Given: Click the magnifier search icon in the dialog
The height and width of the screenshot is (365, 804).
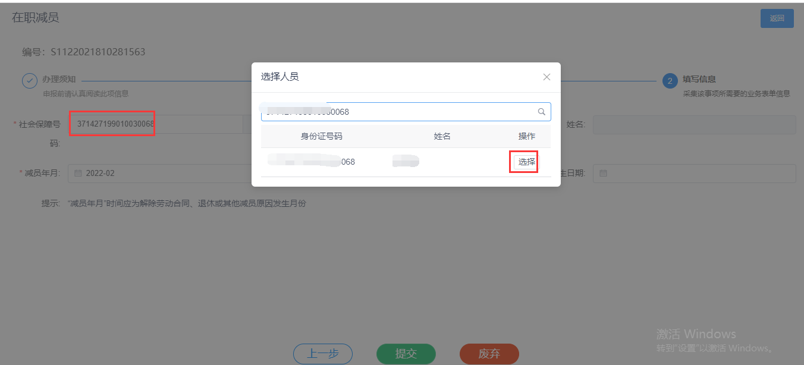Looking at the screenshot, I should point(541,112).
